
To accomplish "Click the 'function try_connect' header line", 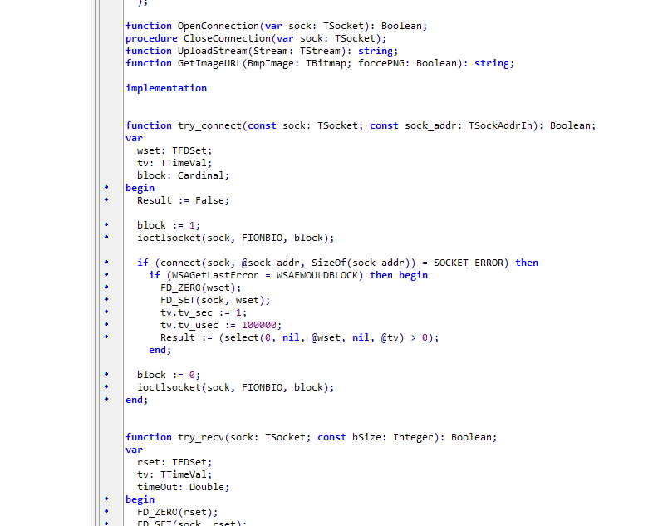I will (x=361, y=125).
